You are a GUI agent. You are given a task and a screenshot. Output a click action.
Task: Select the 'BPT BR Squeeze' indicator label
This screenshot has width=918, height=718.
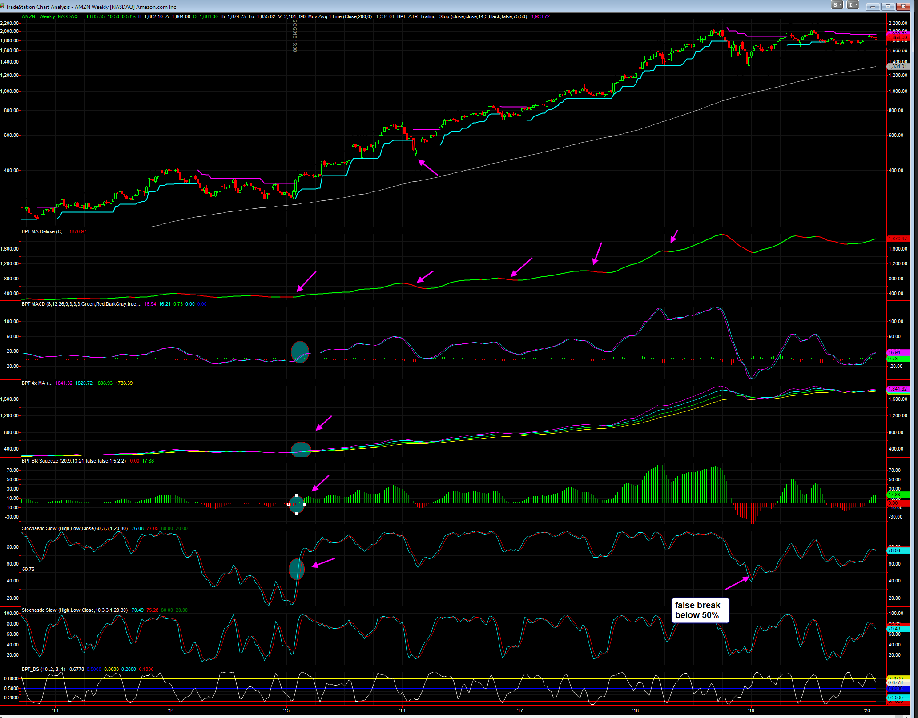pos(74,461)
